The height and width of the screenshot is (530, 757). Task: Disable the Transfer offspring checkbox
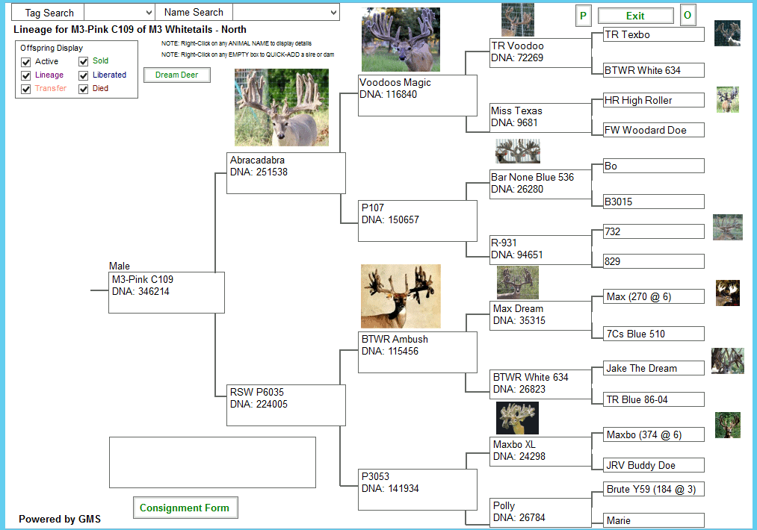(x=26, y=89)
